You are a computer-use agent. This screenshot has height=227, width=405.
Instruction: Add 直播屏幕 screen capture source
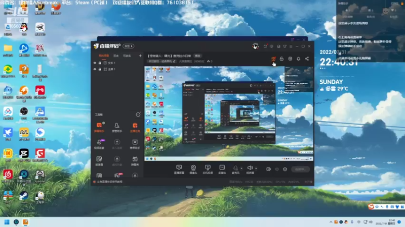pos(179,169)
